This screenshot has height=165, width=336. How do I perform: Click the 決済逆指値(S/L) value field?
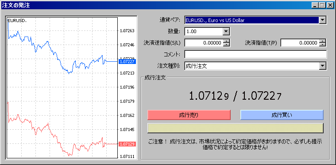click(204, 43)
